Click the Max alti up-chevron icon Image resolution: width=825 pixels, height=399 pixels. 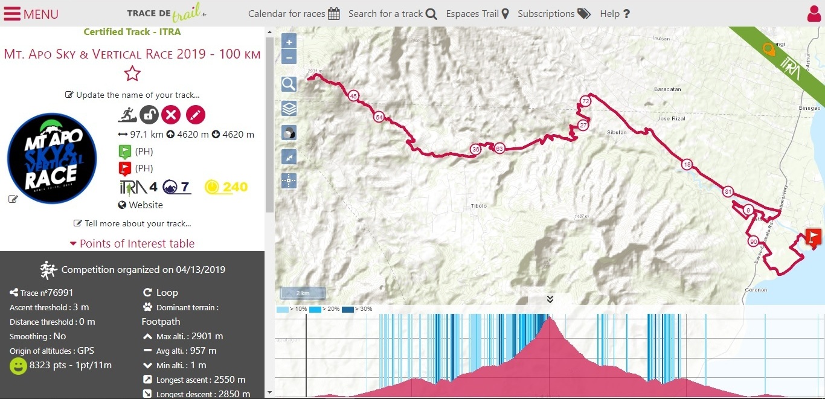point(147,336)
